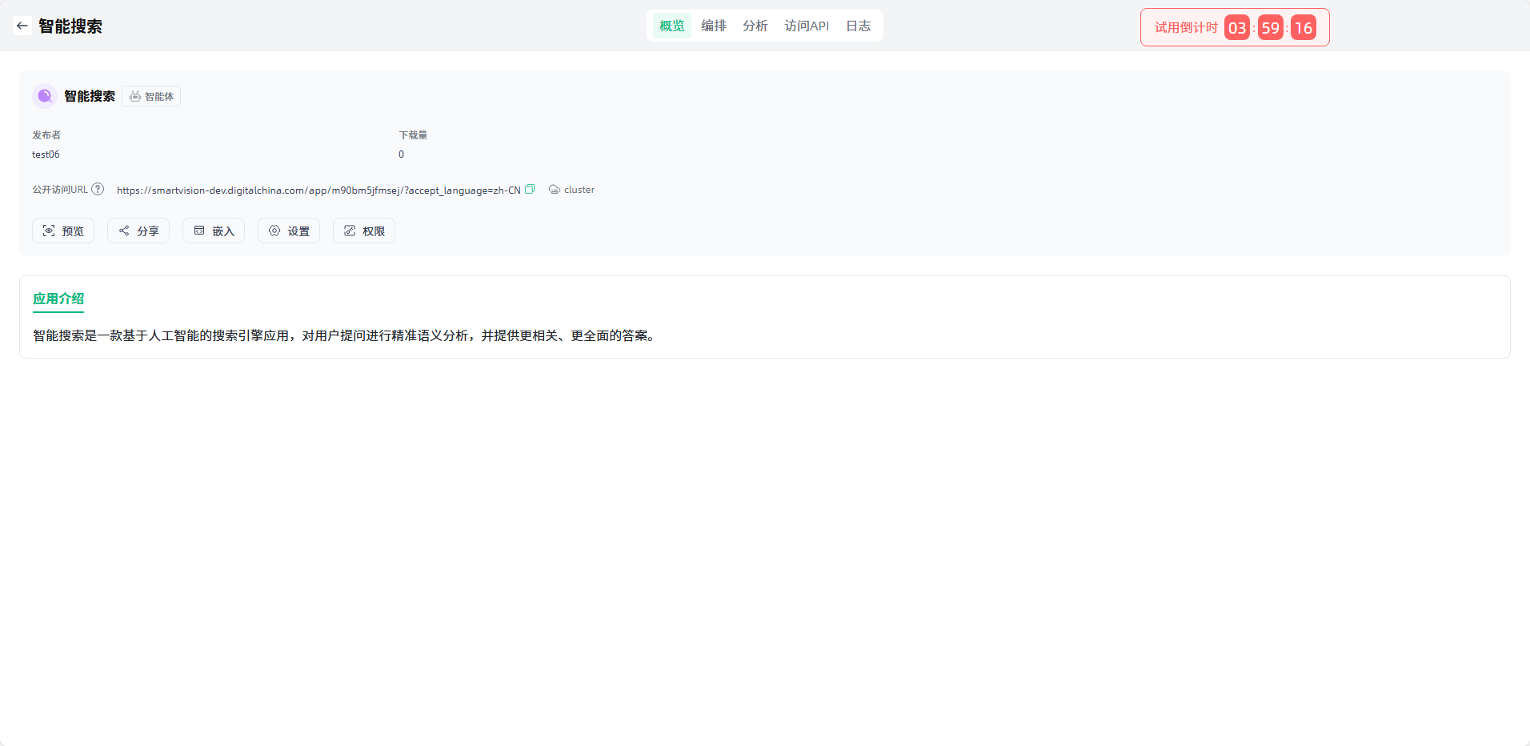Select the 访问API tab
This screenshot has width=1530, height=746.
806,26
